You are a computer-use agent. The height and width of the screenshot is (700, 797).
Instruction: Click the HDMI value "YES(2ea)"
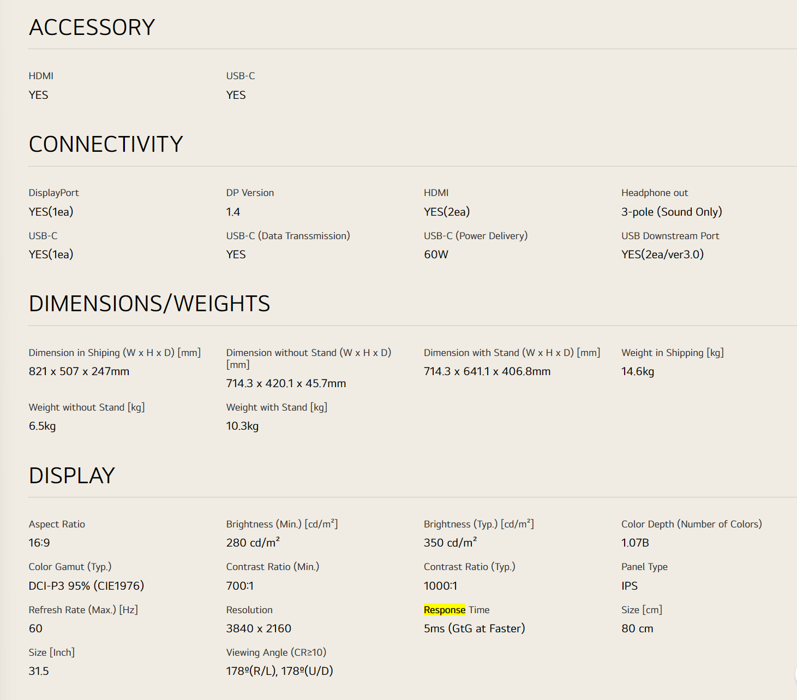coord(447,212)
